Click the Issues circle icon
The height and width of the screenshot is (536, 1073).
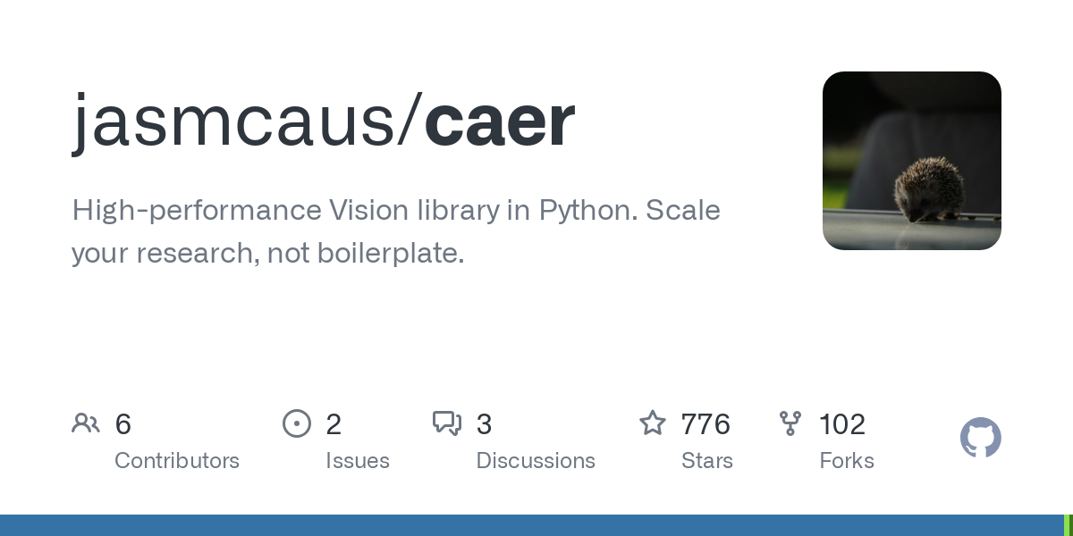click(x=297, y=423)
